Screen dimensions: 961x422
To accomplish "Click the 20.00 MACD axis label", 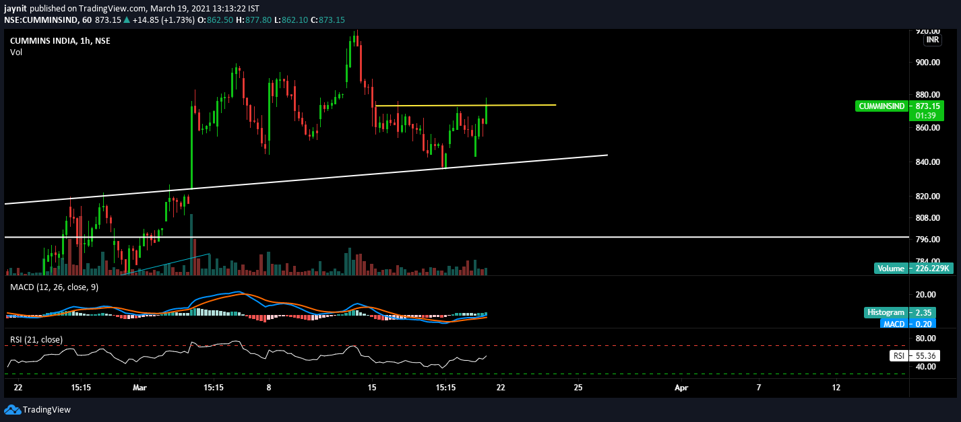I will point(925,295).
